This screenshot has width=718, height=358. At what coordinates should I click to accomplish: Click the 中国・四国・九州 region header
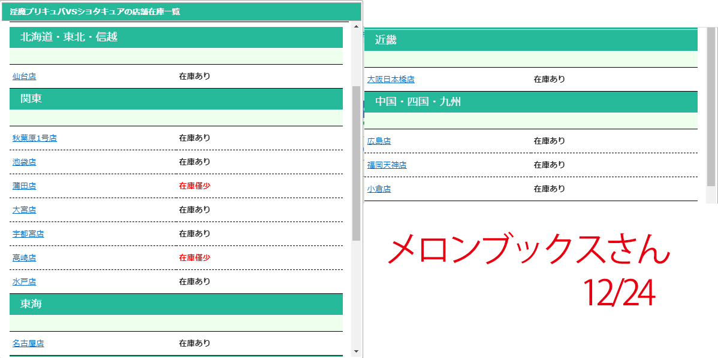click(x=531, y=102)
